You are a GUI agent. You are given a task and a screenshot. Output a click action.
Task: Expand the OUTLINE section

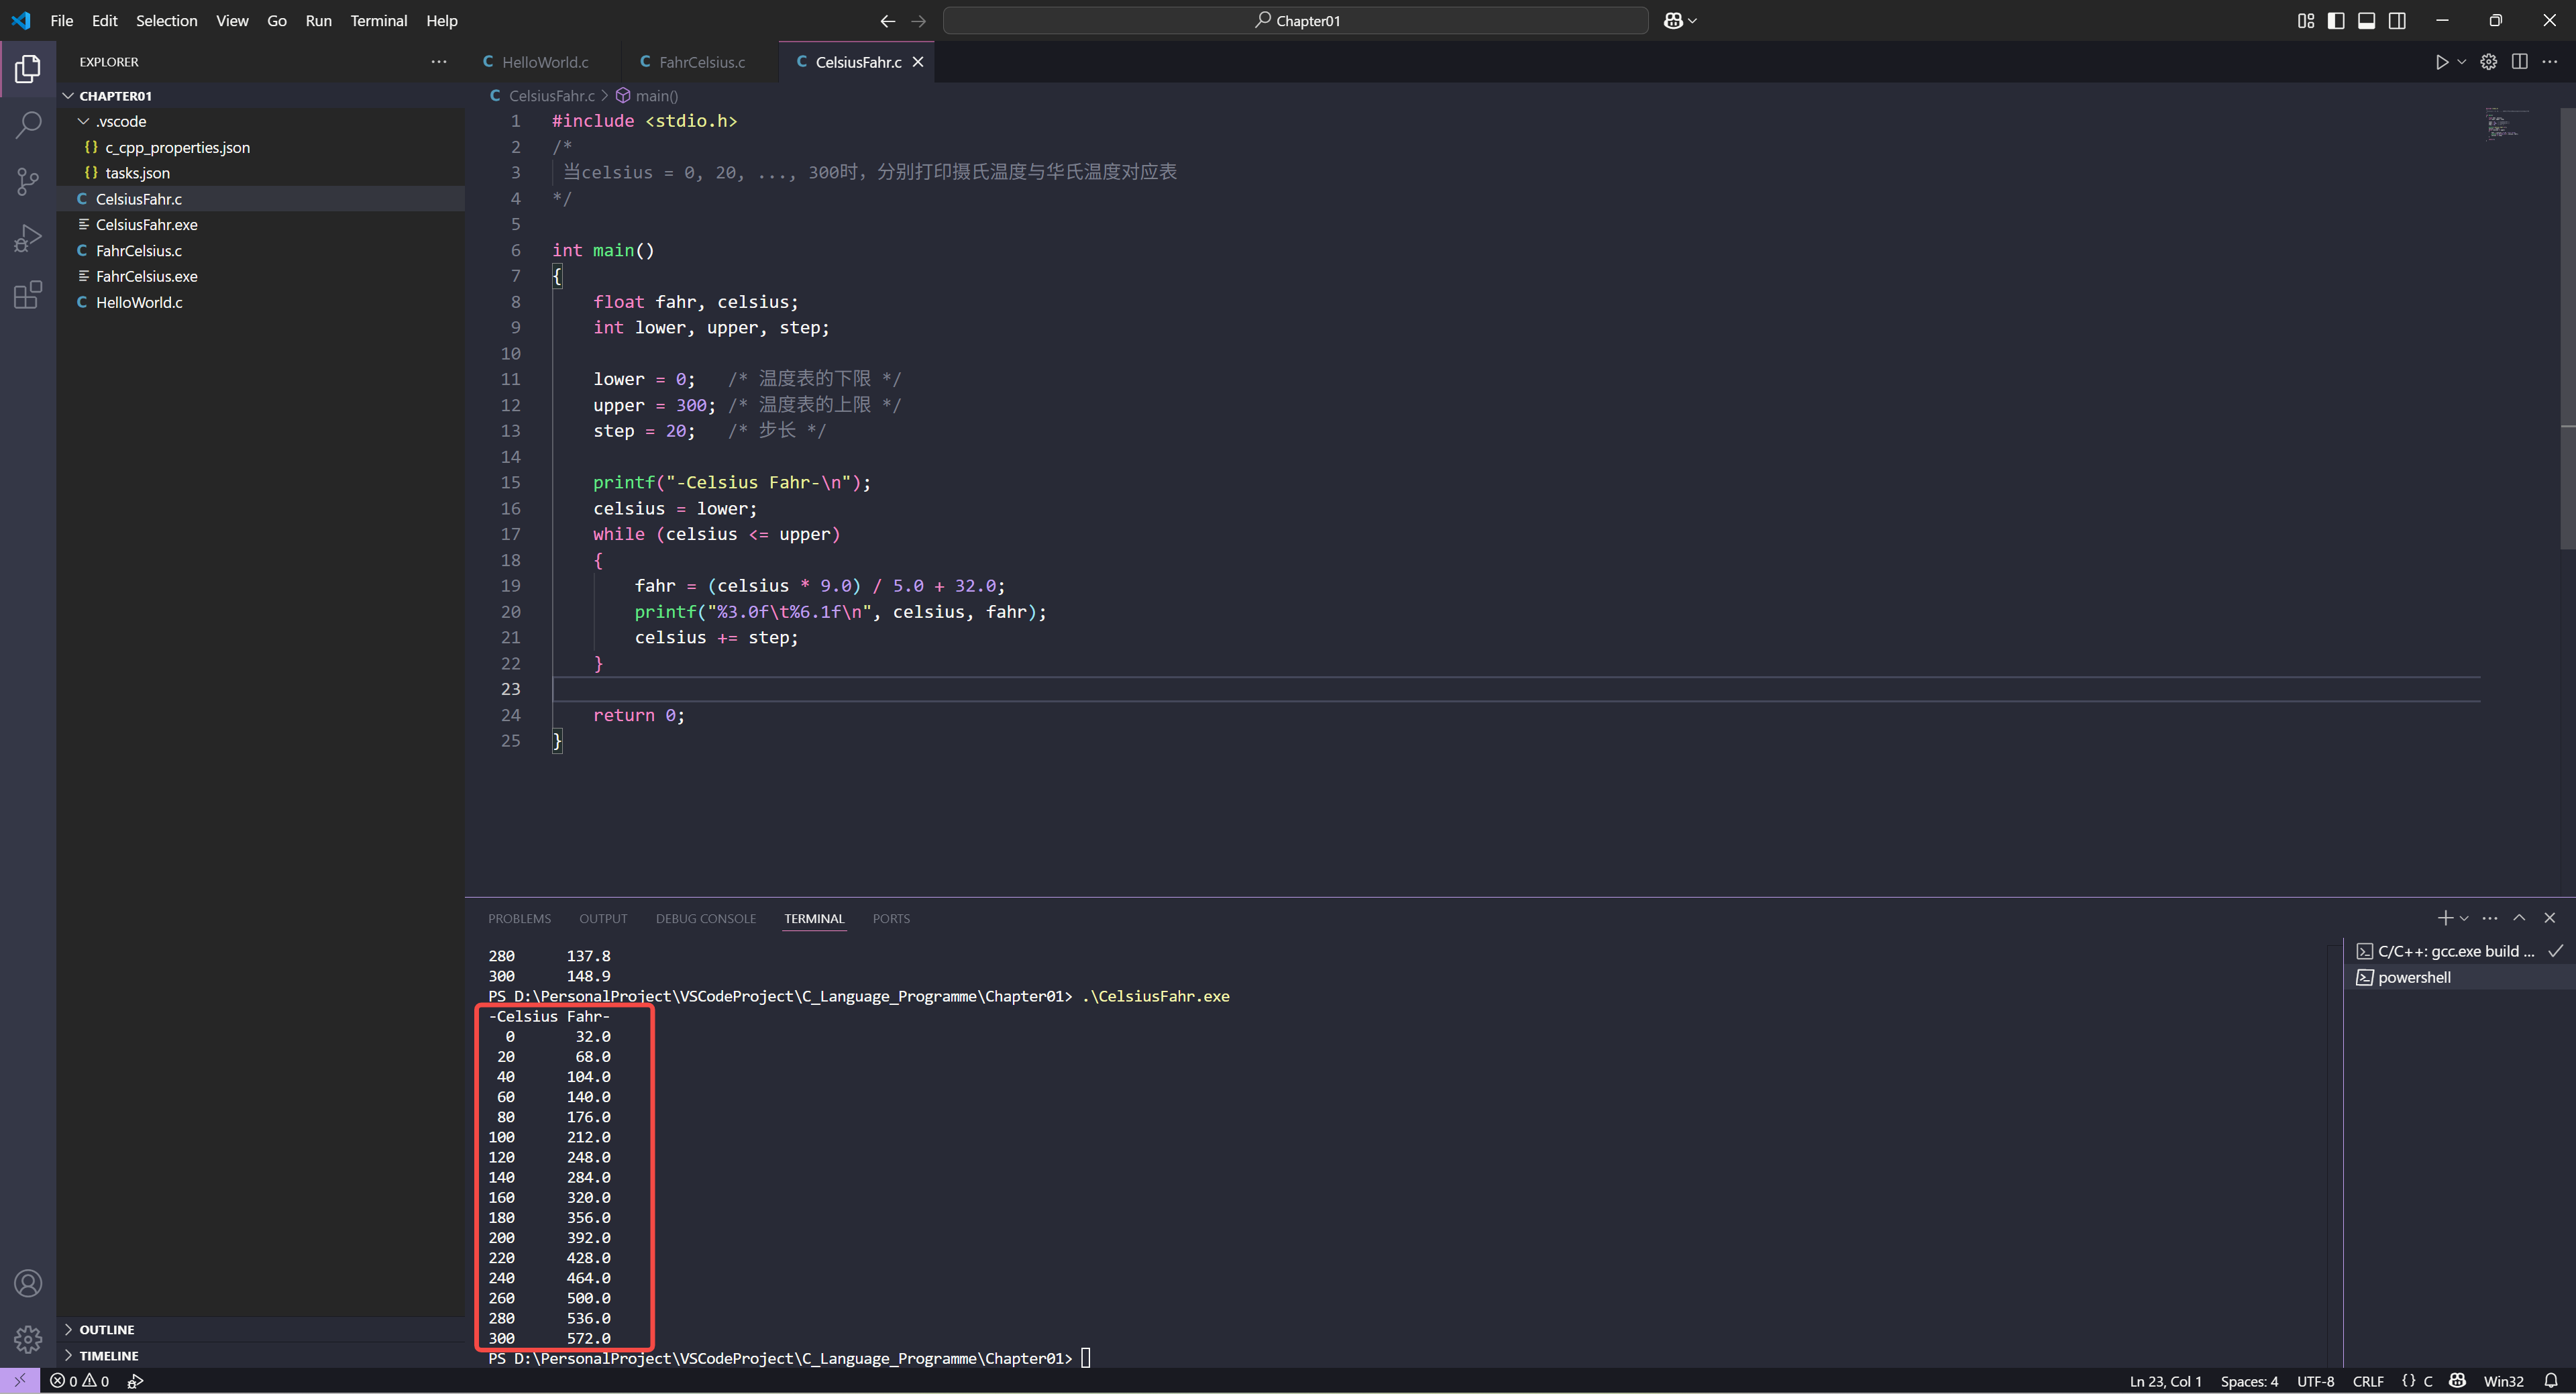click(106, 1329)
